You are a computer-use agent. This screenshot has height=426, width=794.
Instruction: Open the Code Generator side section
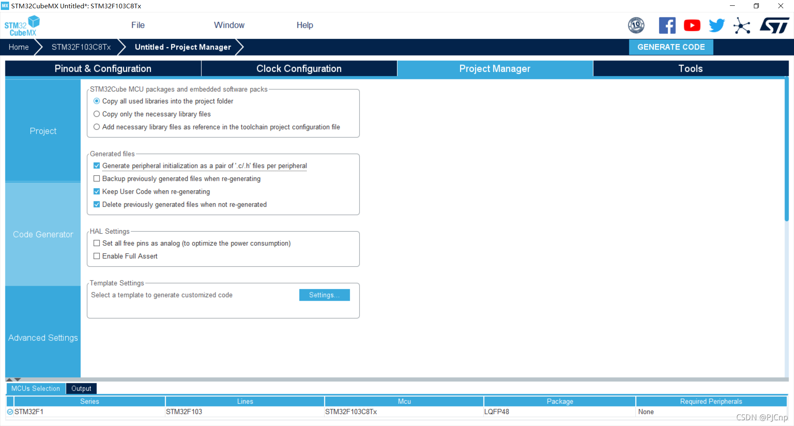pyautogui.click(x=43, y=234)
